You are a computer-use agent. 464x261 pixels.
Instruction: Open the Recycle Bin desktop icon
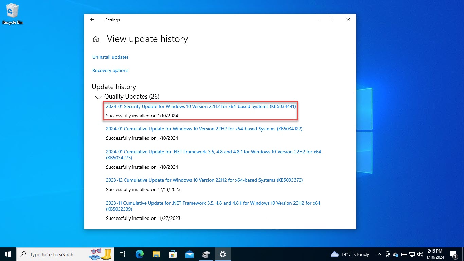coord(13,14)
